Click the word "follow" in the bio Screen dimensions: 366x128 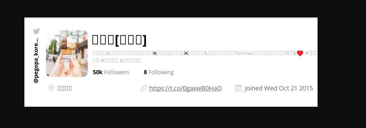tap(243, 53)
